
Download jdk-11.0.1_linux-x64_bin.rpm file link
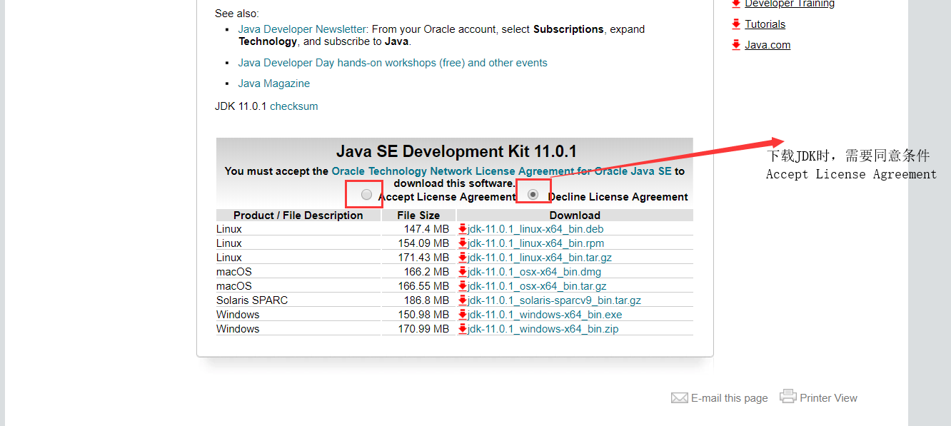[x=535, y=243]
